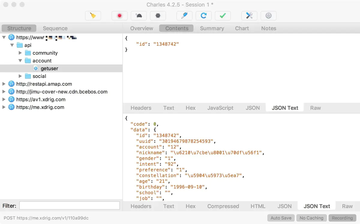Click the blue pen compose icon
The image size is (360, 224).
click(184, 16)
